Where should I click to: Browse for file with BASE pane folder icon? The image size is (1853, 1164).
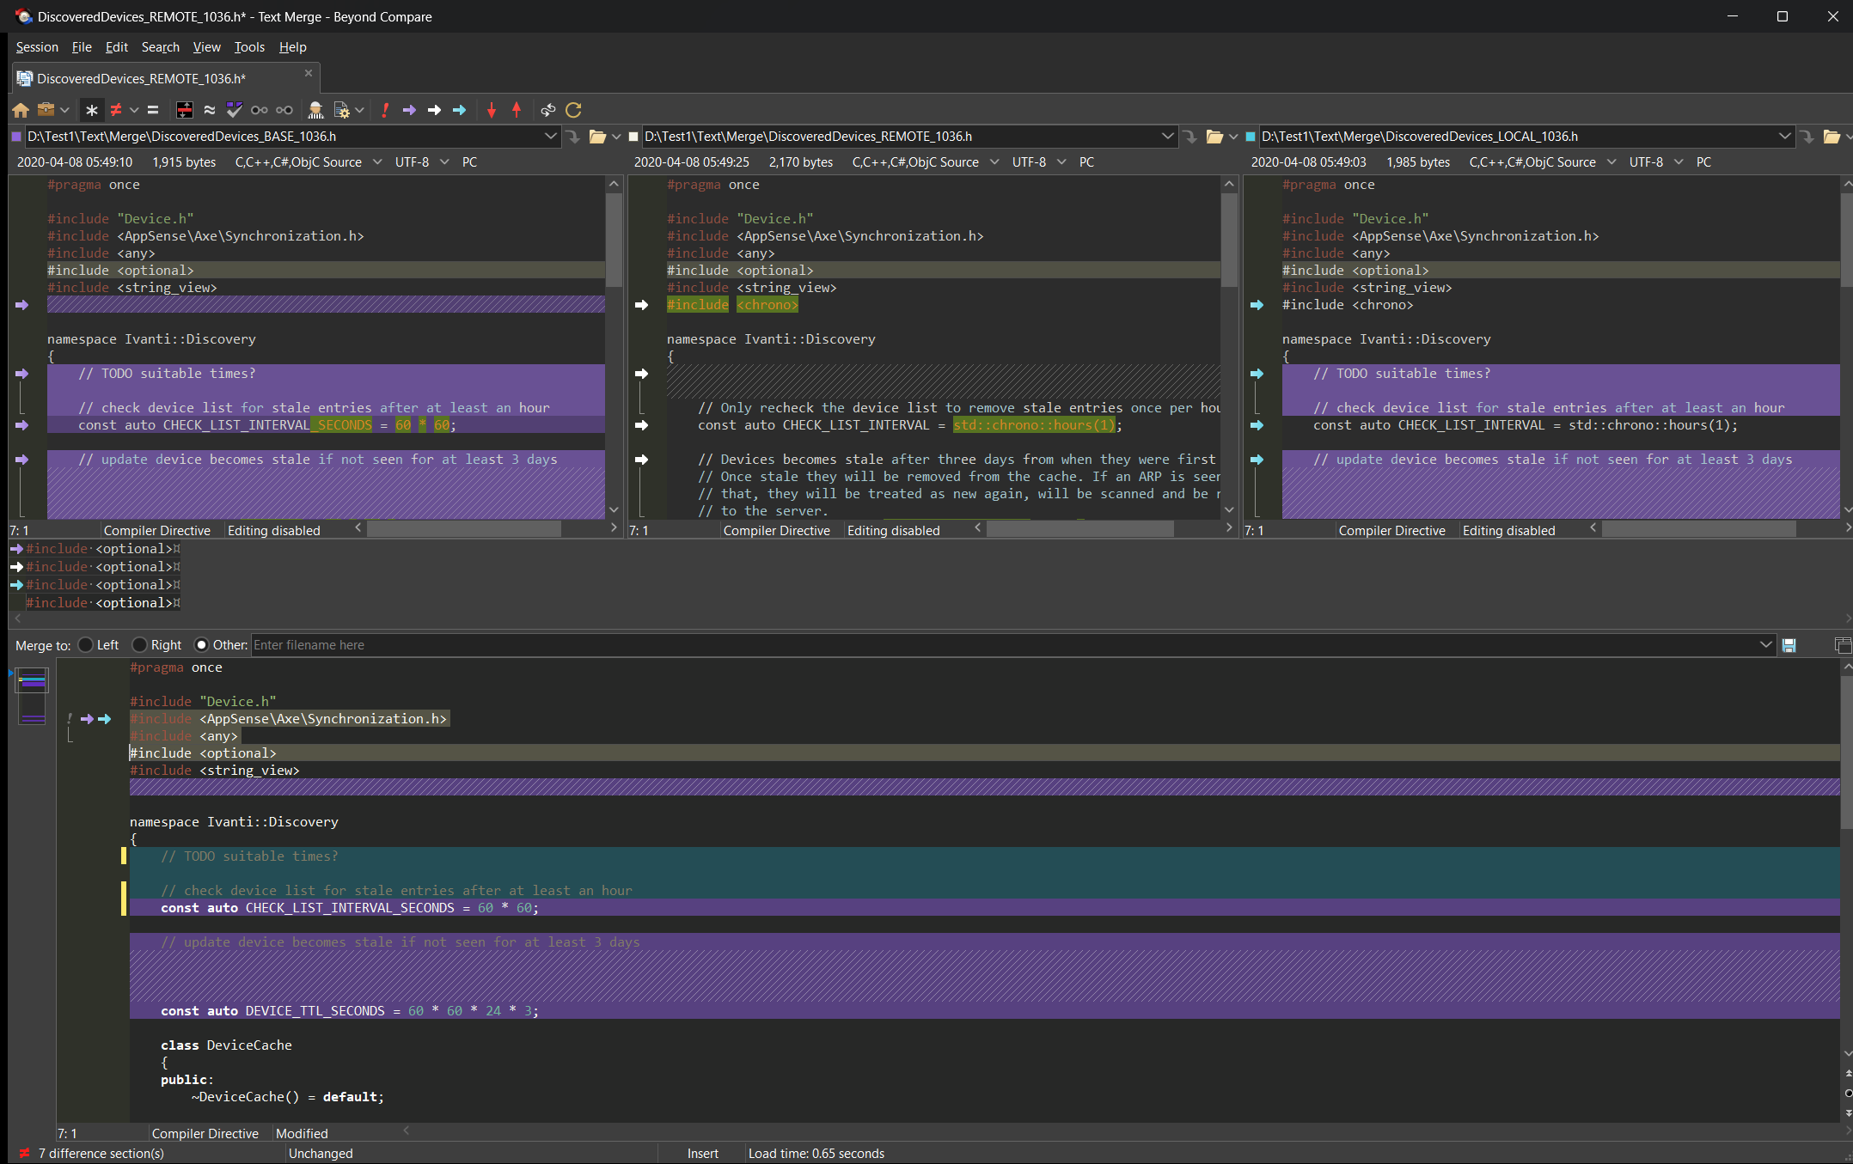click(597, 136)
